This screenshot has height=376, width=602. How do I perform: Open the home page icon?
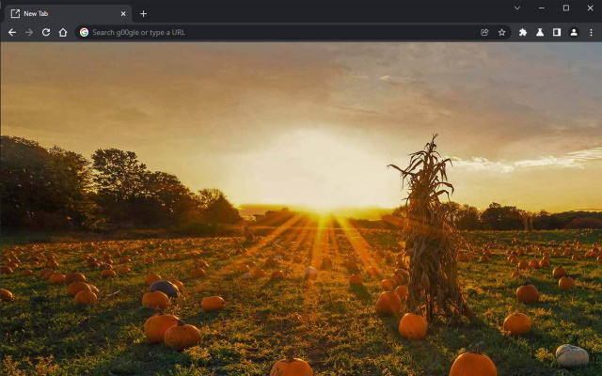coord(63,33)
